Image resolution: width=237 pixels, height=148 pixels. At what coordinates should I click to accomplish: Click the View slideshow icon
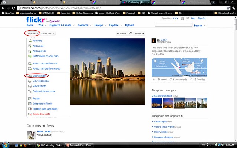(x=30, y=81)
